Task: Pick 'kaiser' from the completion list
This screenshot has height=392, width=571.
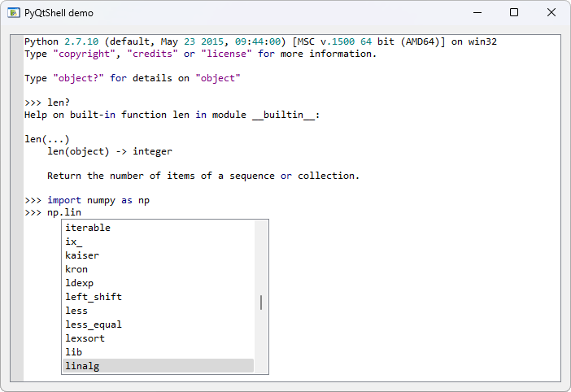Action: pos(82,255)
